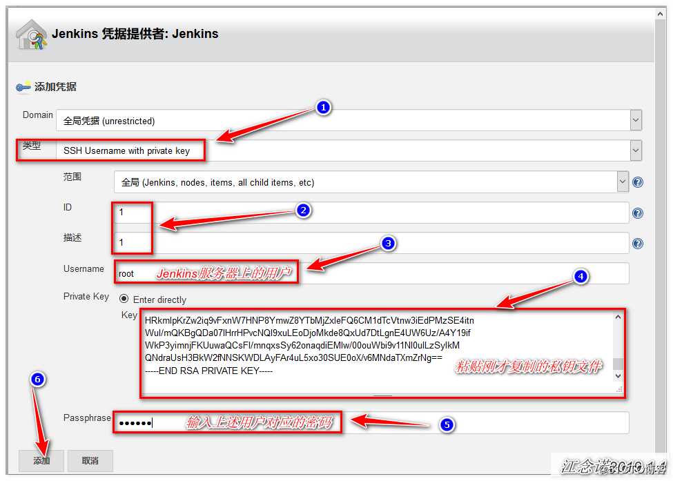Click the Private Key label
This screenshot has width=673, height=481.
(x=86, y=297)
